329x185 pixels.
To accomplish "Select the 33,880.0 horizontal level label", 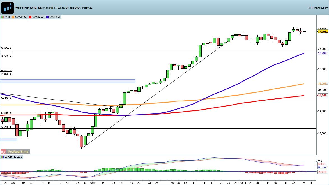I will (x=6, y=113).
